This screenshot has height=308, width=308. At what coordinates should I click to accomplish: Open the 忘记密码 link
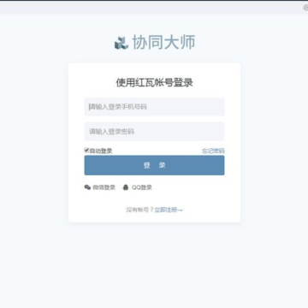pos(213,151)
